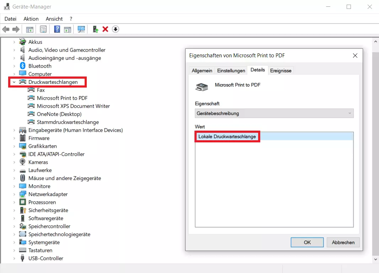This screenshot has width=379, height=273.
Task: Click the Bluetooth icon in the tree
Action: (23, 66)
